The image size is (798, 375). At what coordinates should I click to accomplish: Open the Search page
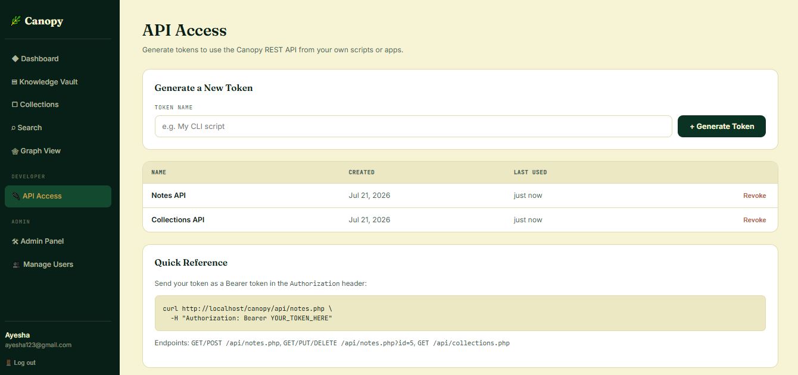click(x=58, y=128)
